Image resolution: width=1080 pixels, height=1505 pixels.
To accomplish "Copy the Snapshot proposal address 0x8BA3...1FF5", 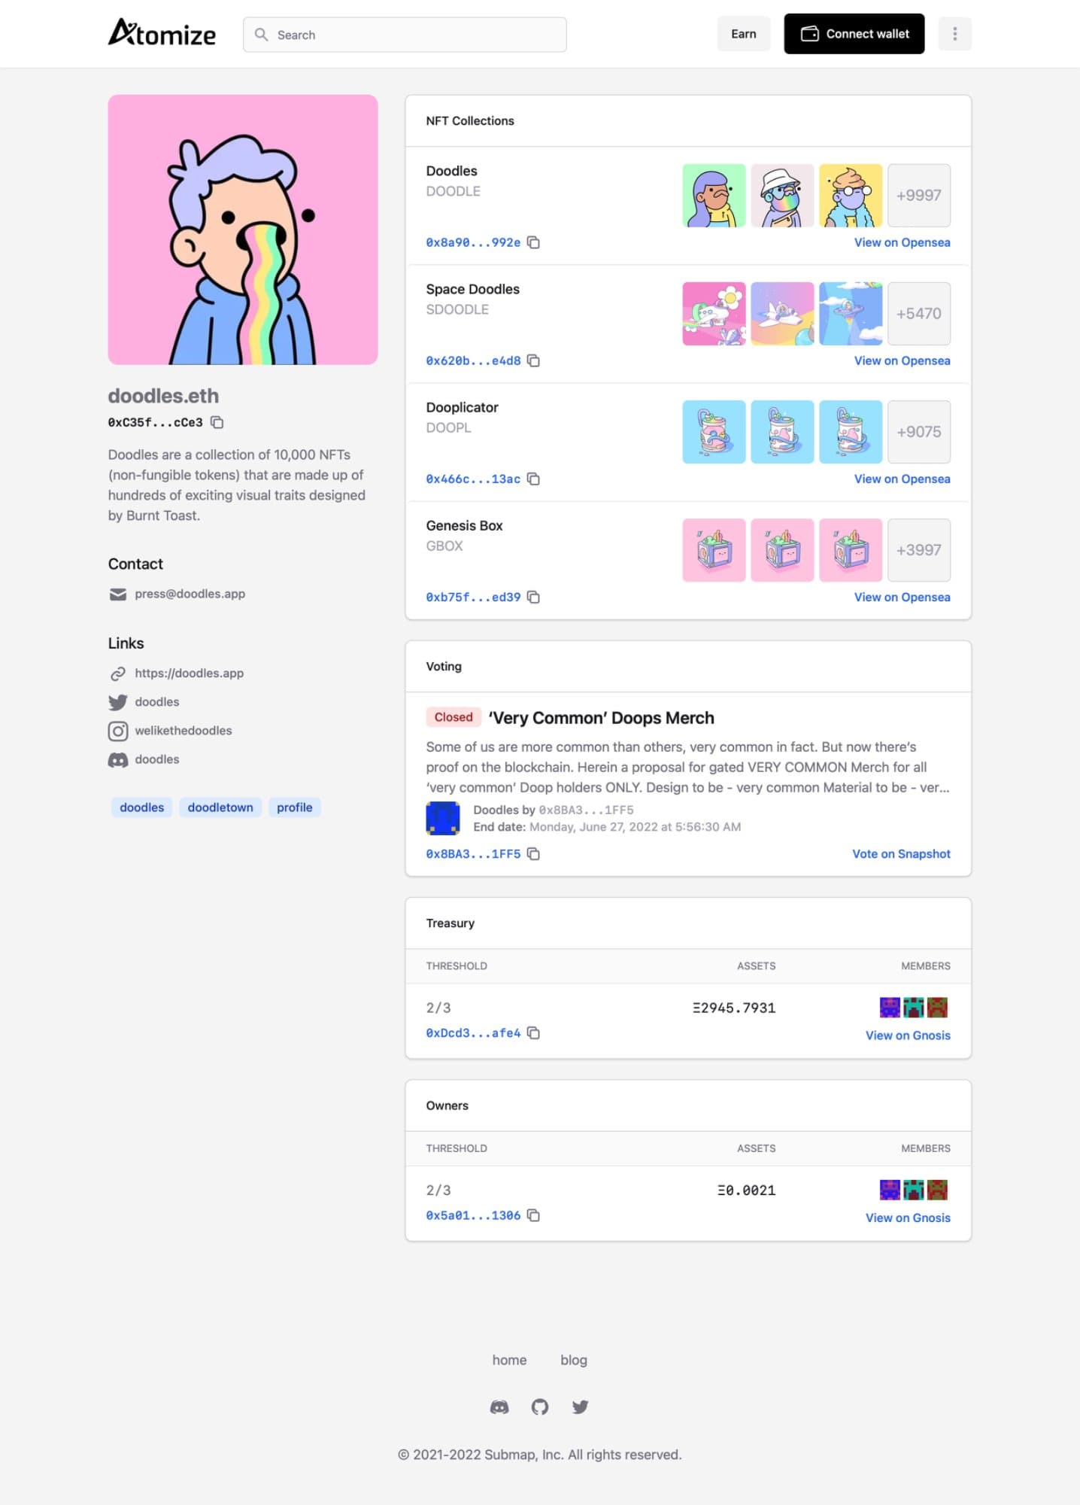I will coord(533,854).
